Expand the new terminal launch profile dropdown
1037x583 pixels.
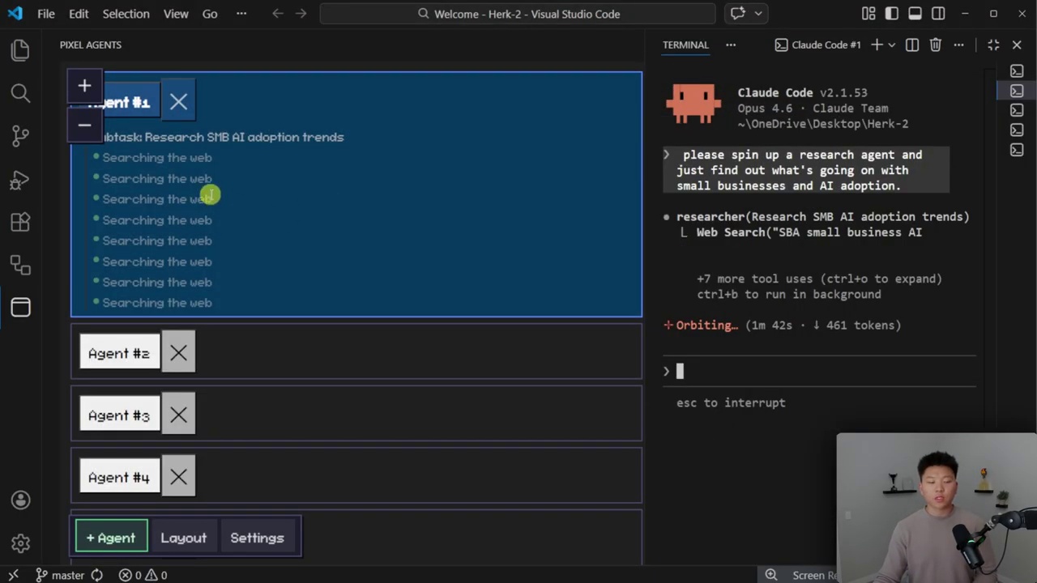(x=891, y=45)
